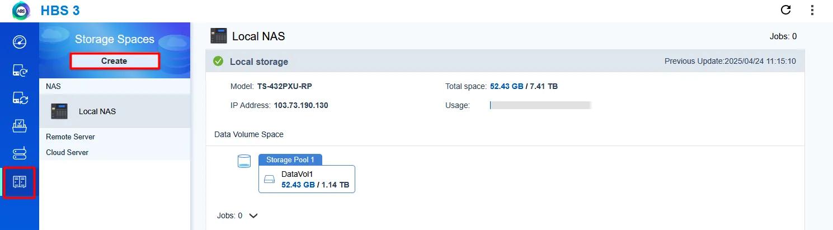Open the Storage Spaces sidebar icon
833x230 pixels.
coord(20,182)
